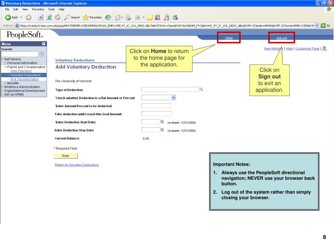Click the PeopleSoft Home link
The height and width of the screenshot is (250, 334).
[229, 38]
